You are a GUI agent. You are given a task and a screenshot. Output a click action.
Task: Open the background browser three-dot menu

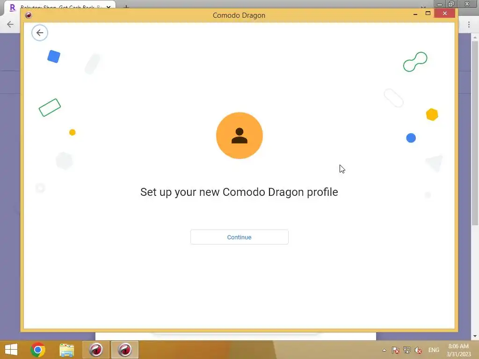point(469,24)
